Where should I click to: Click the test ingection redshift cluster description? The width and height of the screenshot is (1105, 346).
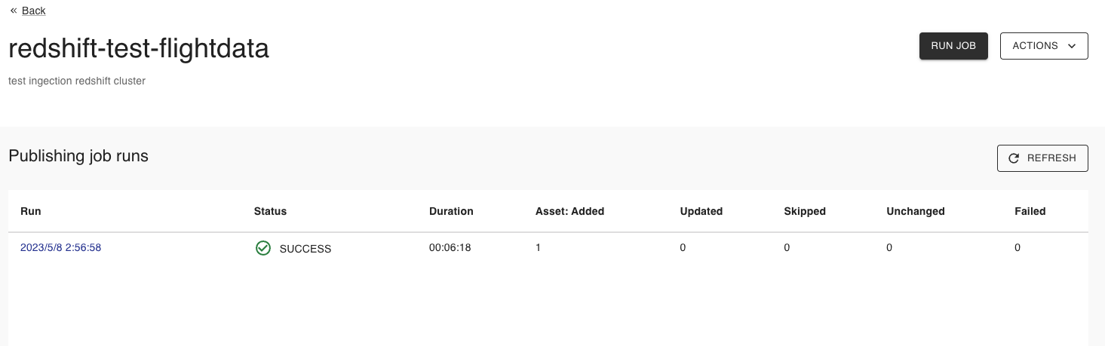point(77,81)
